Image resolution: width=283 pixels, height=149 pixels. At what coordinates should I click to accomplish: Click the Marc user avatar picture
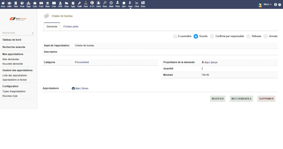[x=260, y=4]
